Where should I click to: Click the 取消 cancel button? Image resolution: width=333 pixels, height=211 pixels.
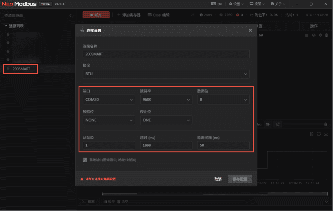[218, 179]
